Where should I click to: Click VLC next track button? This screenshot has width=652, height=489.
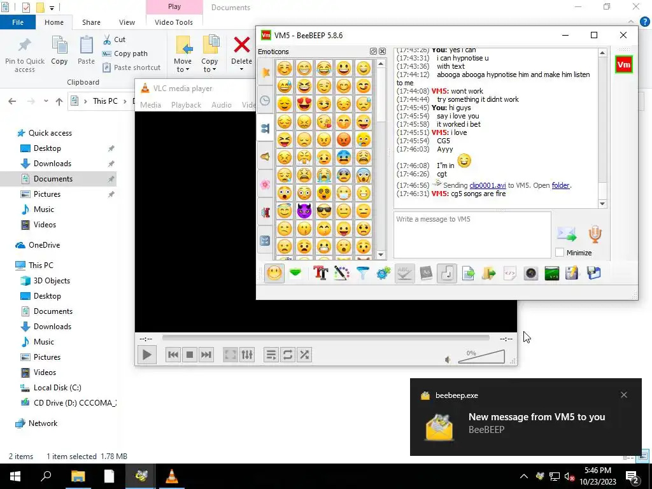(206, 355)
